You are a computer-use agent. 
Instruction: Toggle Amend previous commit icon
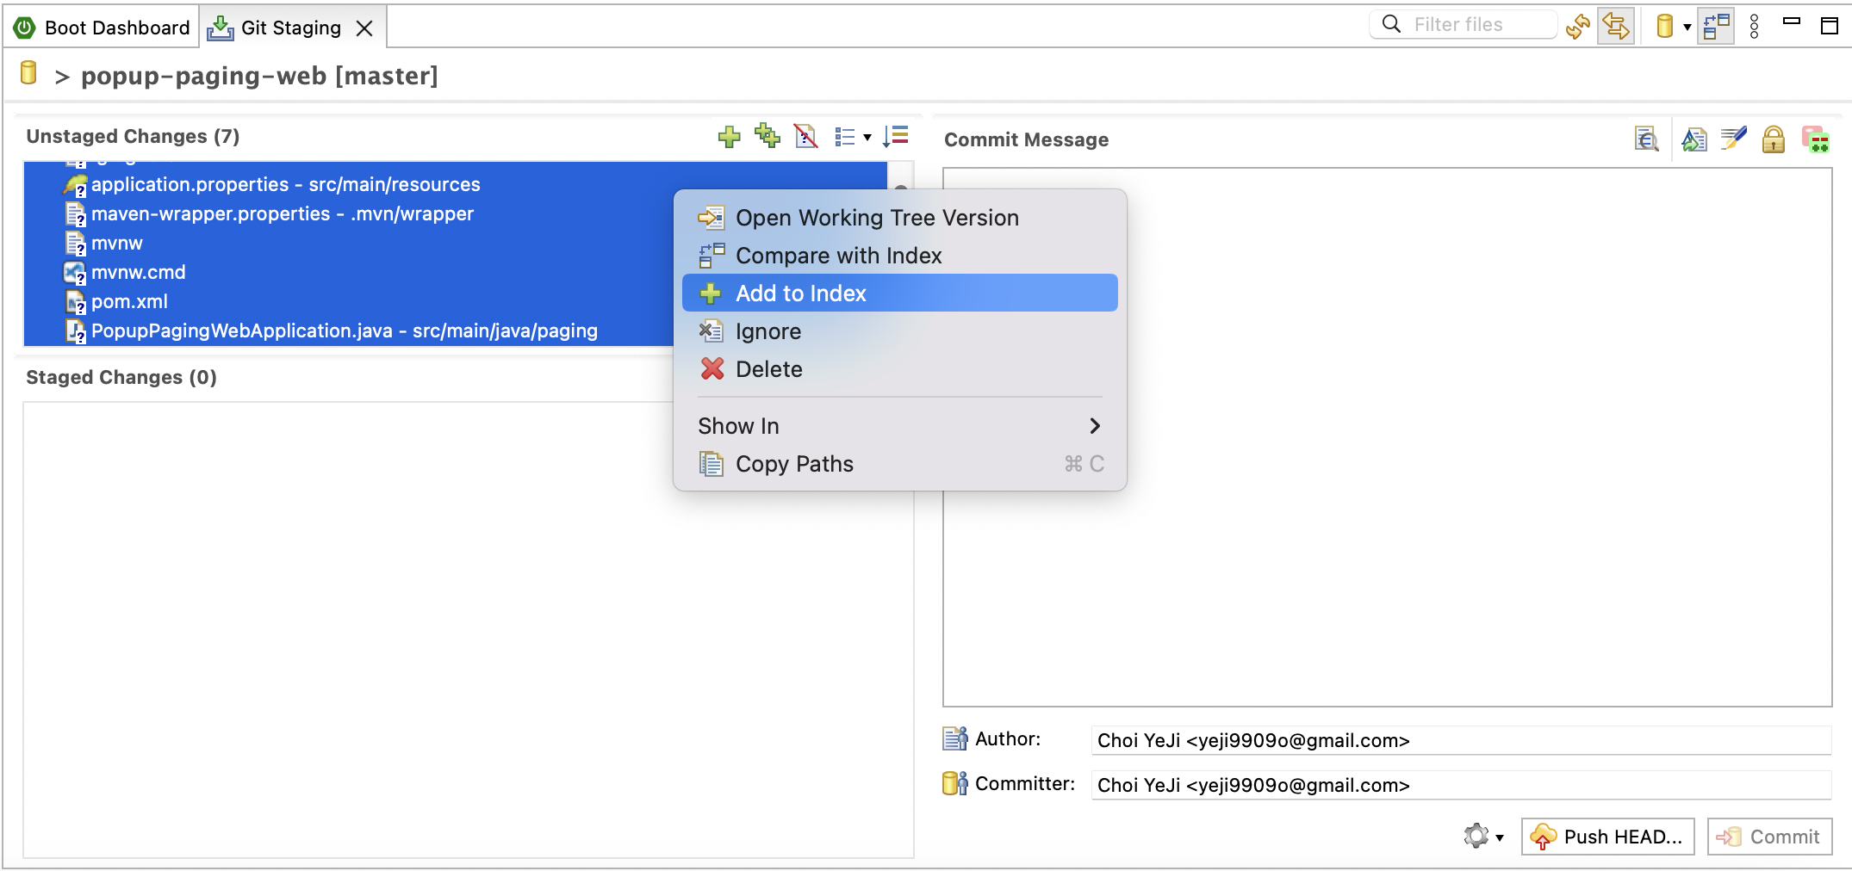(1694, 139)
